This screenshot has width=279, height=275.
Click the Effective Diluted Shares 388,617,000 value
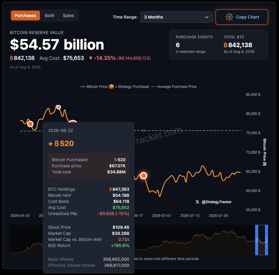117,265
